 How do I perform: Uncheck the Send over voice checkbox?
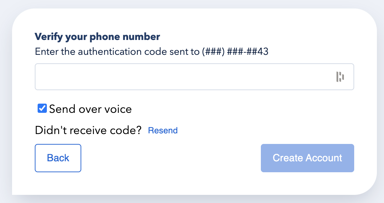[x=42, y=109]
